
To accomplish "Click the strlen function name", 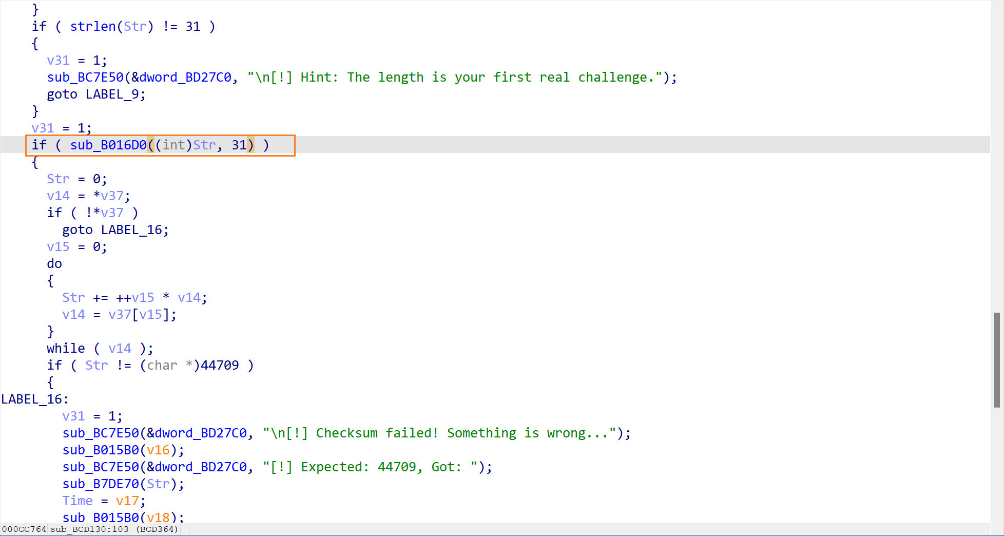I will pos(93,27).
